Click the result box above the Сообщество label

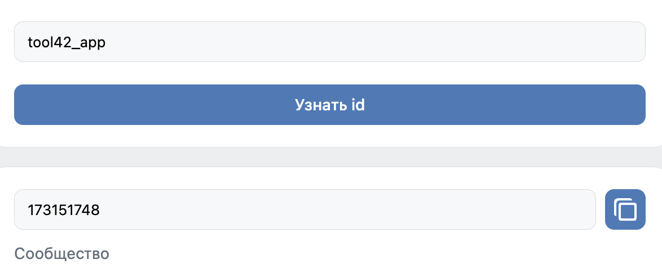click(x=304, y=209)
